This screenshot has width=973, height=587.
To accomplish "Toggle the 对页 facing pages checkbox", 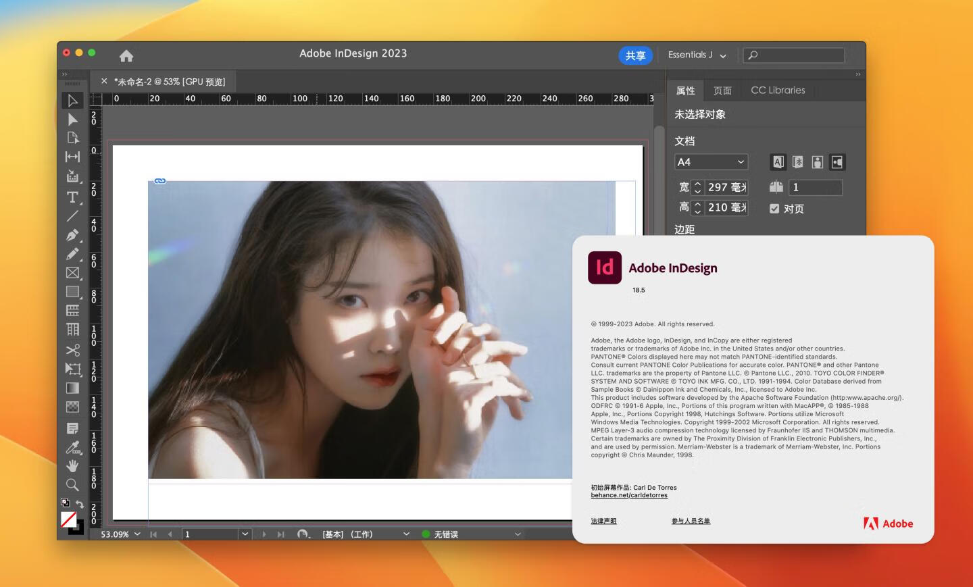I will (774, 209).
